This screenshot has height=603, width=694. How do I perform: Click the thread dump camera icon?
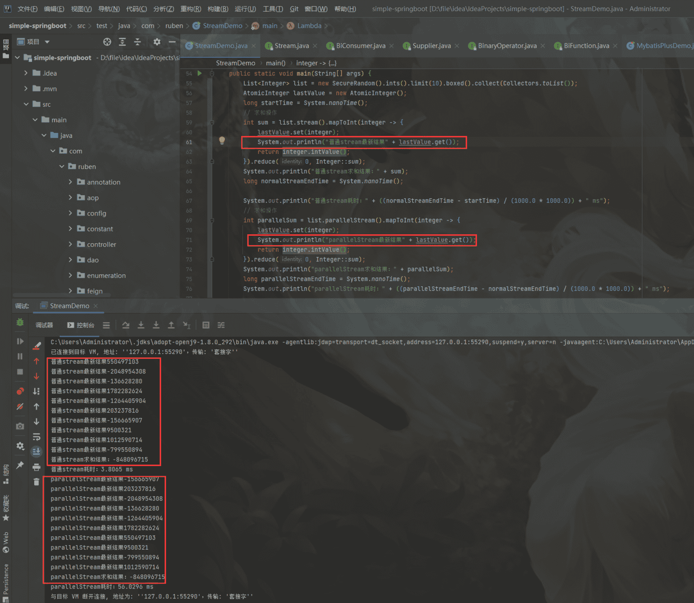point(20,426)
